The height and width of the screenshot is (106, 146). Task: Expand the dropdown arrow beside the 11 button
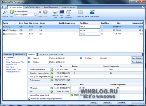click(6, 7)
